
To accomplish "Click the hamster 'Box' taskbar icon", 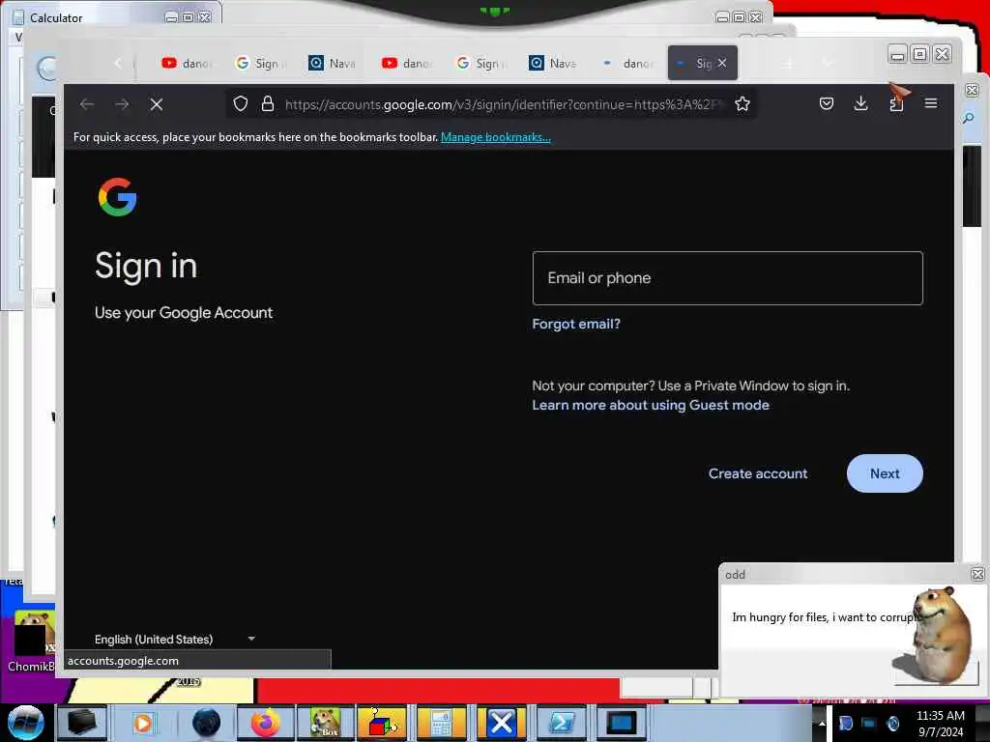I will pyautogui.click(x=325, y=723).
